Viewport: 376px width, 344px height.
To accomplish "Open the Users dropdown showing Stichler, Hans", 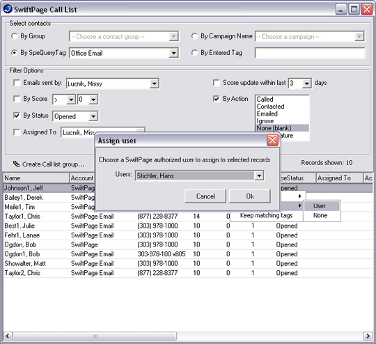I will (259, 176).
